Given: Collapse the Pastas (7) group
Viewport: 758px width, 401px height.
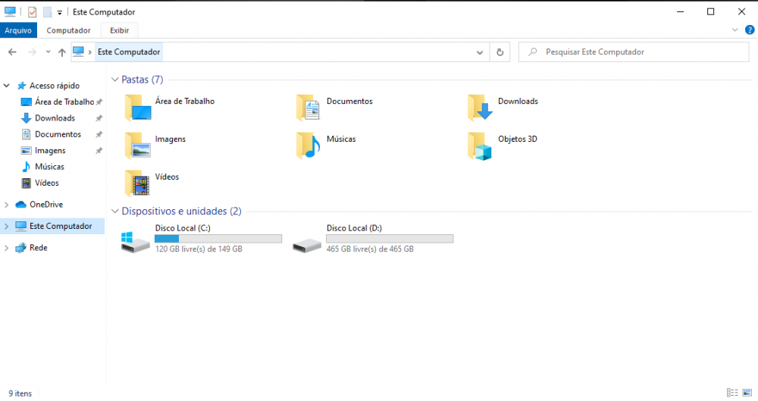Looking at the screenshot, I should tap(115, 80).
